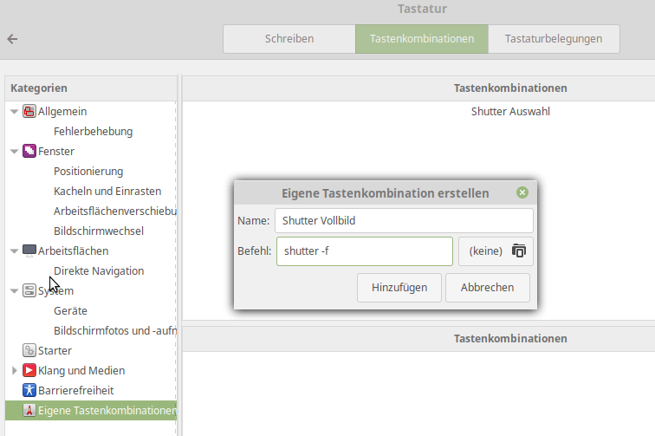655x436 pixels.
Task: Switch to the Schreiben tab
Action: point(289,39)
